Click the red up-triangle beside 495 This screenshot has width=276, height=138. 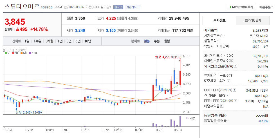17,29
